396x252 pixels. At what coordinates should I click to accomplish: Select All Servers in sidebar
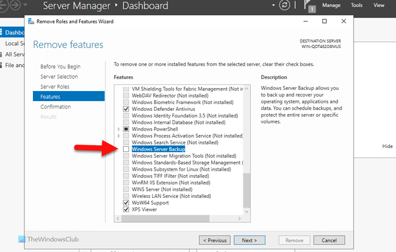click(x=12, y=54)
